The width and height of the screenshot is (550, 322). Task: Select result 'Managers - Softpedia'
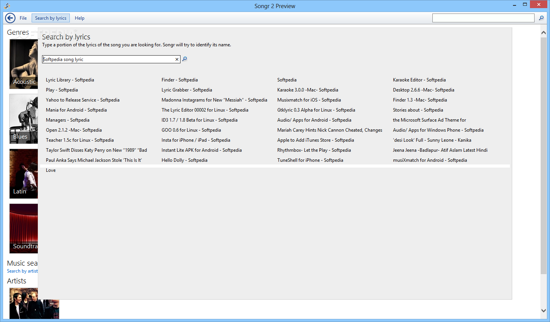pos(67,120)
